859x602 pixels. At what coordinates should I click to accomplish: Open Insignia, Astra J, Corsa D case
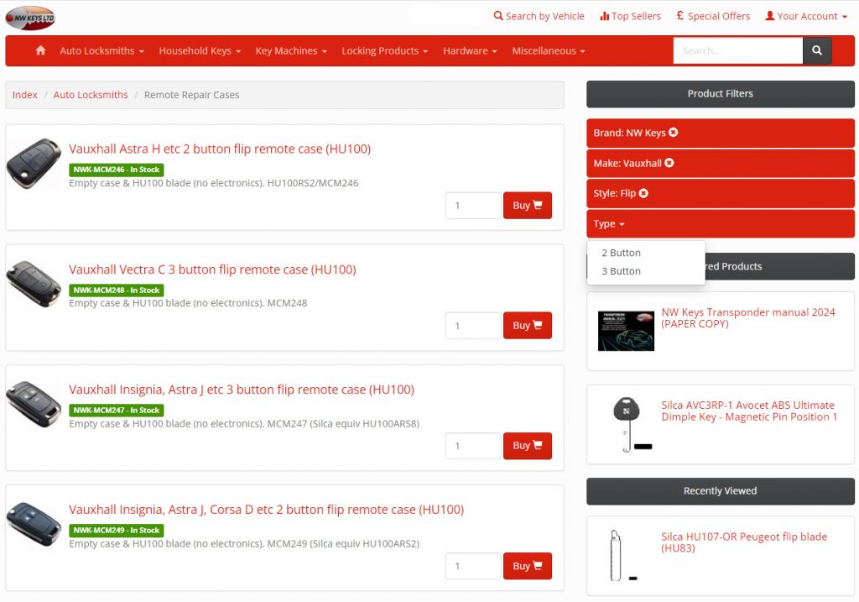click(266, 510)
